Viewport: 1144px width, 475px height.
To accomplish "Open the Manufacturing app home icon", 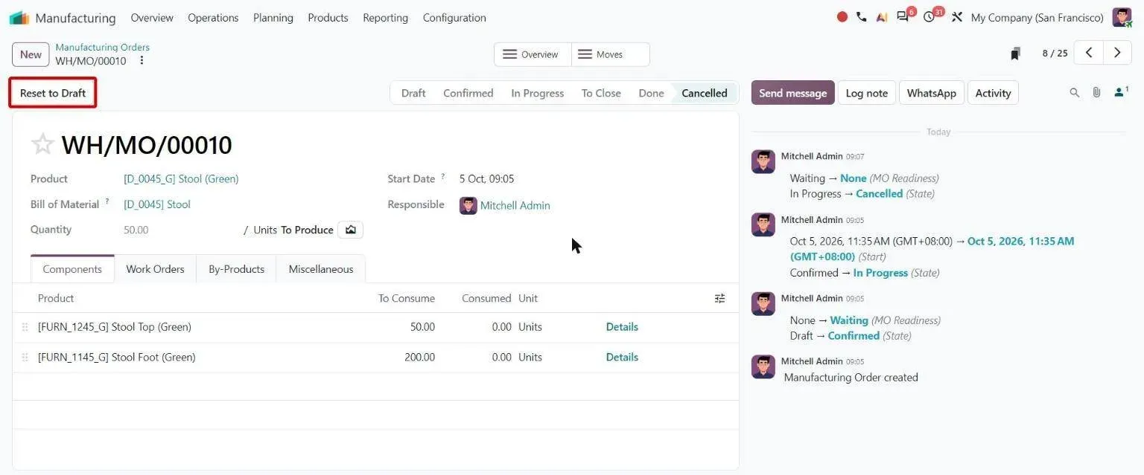I will 19,18.
